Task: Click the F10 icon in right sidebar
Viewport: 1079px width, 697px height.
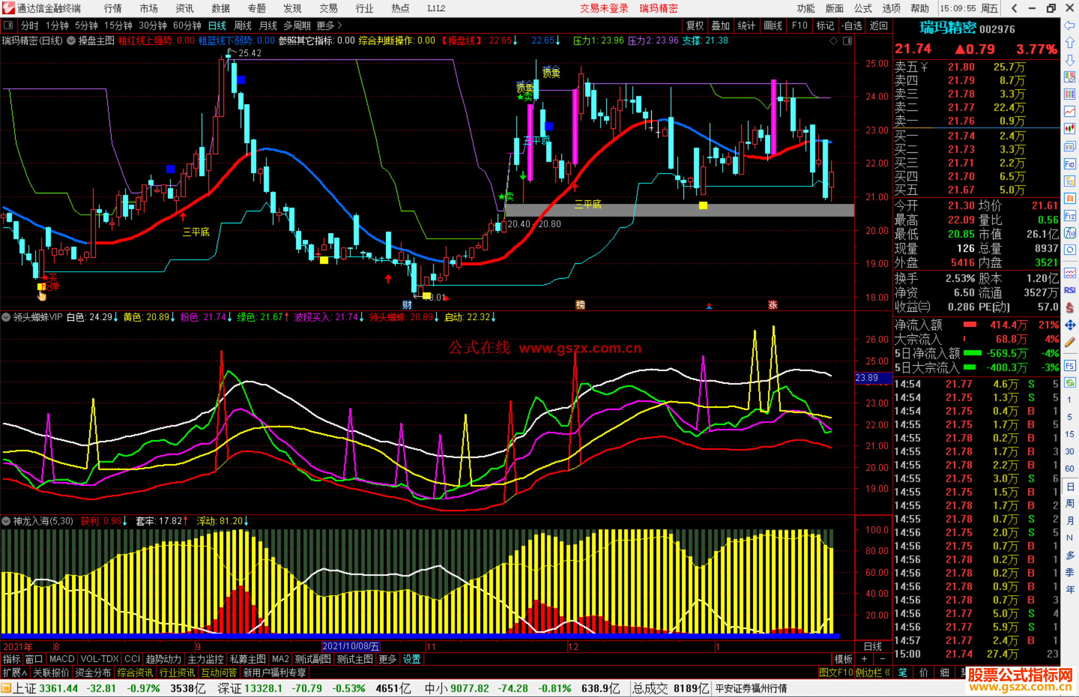Action: [x=1070, y=164]
